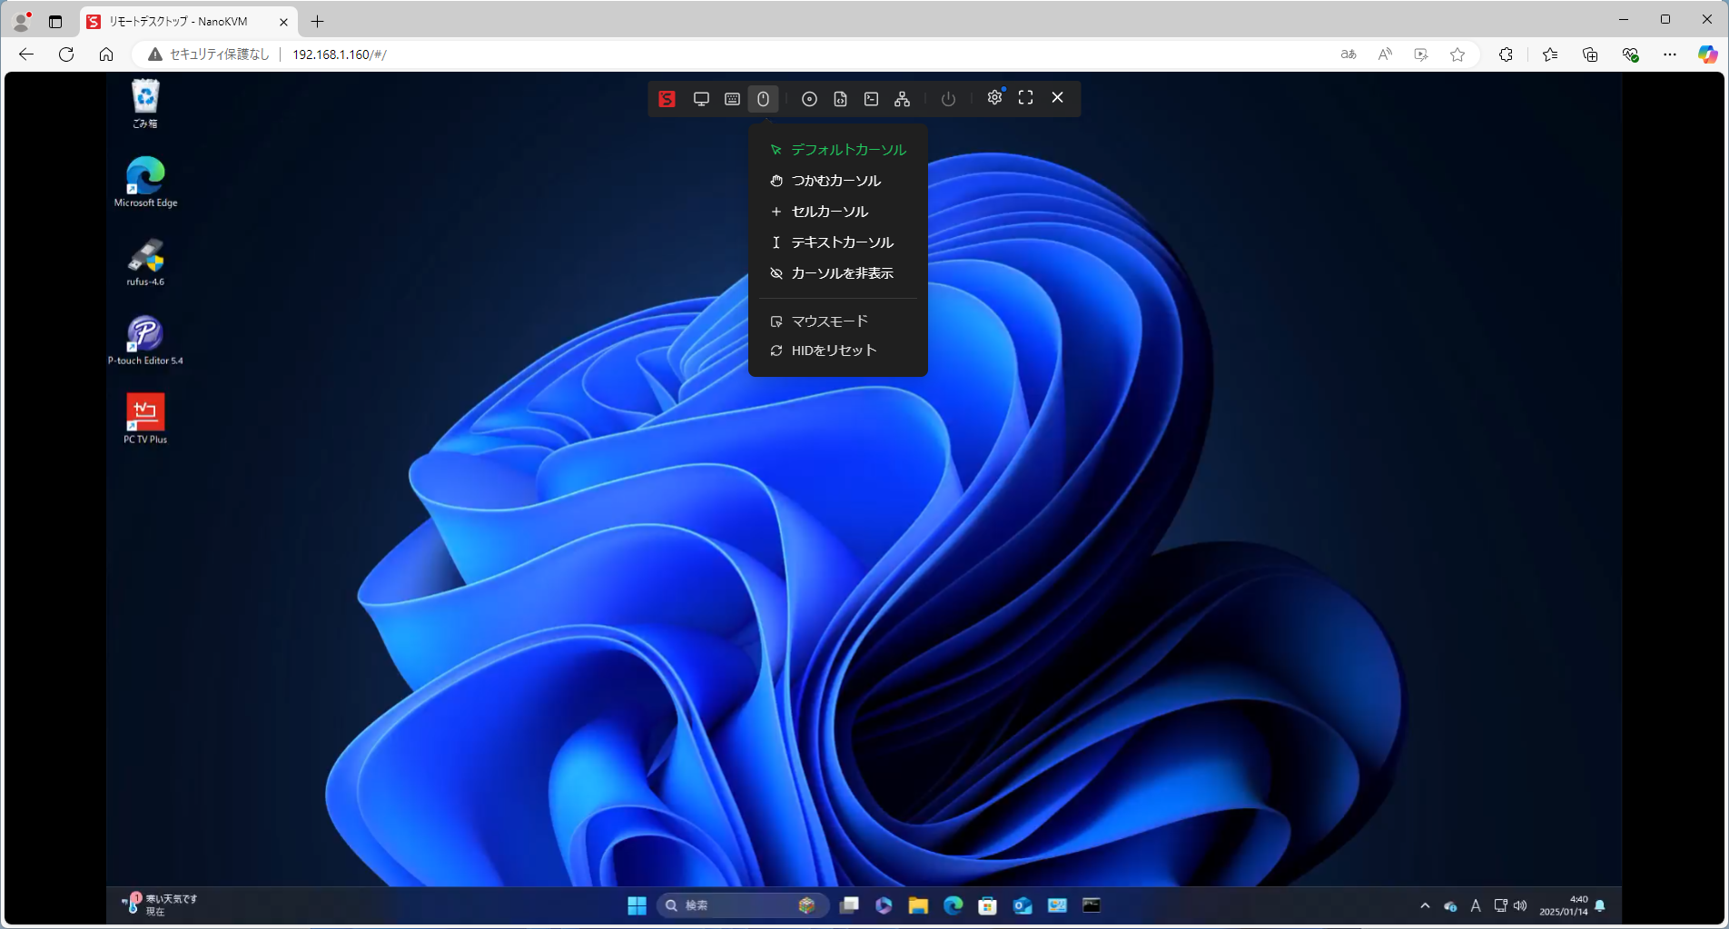Open browser Extensions puzzle icon

point(1506,54)
